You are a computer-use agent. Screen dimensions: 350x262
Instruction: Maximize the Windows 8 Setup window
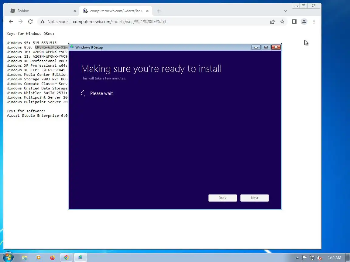tap(266, 47)
